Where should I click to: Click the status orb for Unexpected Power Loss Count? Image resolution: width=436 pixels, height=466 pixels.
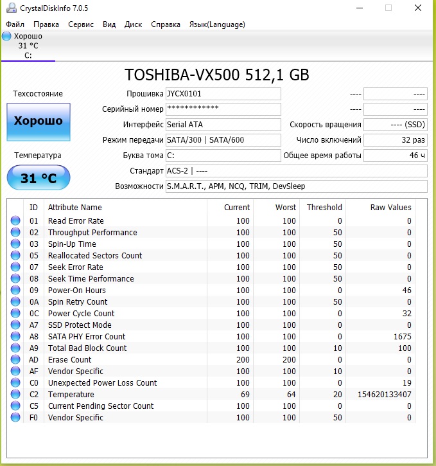click(15, 383)
